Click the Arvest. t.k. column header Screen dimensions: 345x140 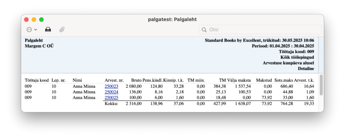[304, 80]
